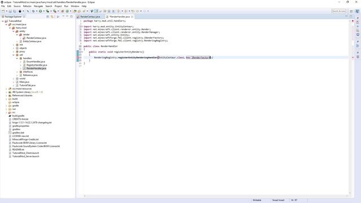The width and height of the screenshot is (361, 203).
Task: Close the RenderHandler.java editor tab
Action: pyautogui.click(x=132, y=17)
